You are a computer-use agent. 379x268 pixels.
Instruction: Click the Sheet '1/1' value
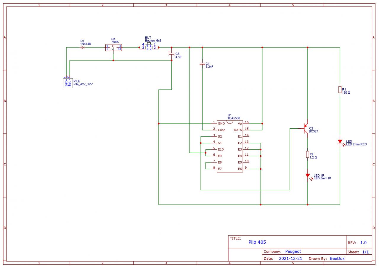coord(366,252)
